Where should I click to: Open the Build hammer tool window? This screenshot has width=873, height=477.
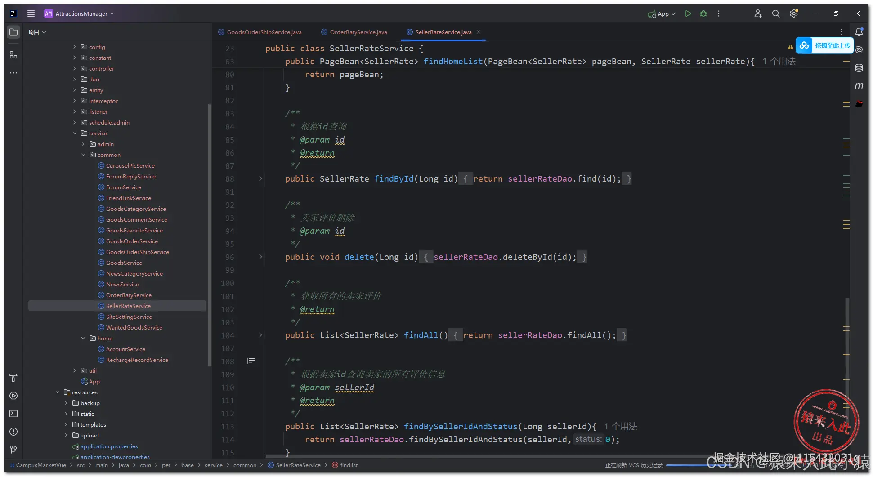point(13,378)
